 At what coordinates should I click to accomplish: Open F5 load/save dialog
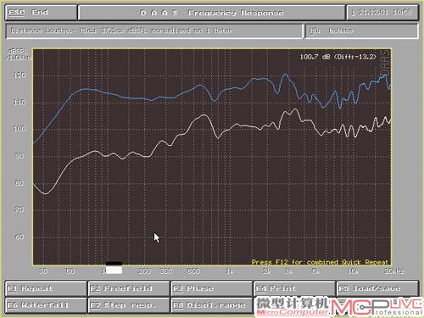click(377, 288)
